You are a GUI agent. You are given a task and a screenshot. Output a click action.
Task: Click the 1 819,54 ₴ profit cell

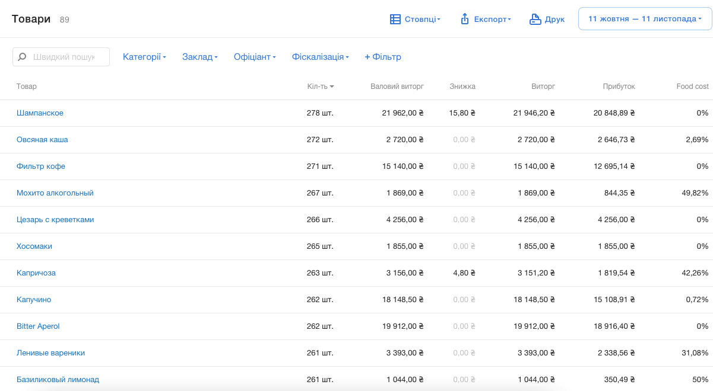[616, 273]
